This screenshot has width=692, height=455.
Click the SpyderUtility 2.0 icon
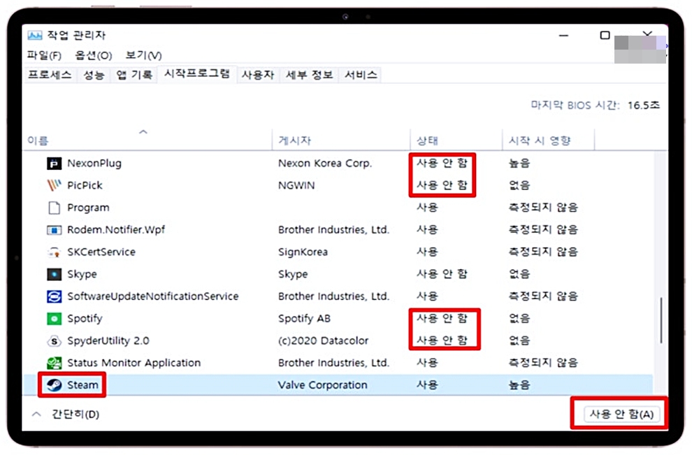pos(54,340)
